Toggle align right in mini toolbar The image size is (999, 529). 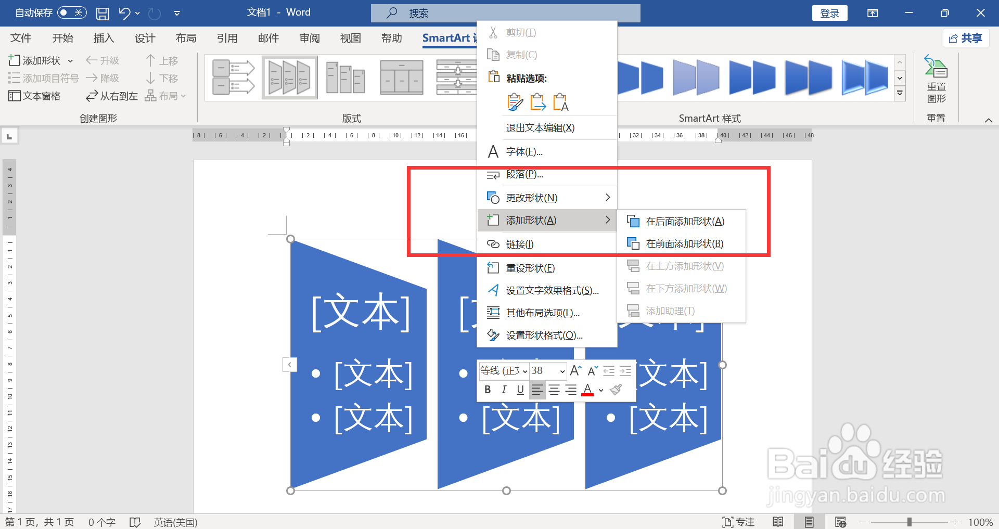571,390
